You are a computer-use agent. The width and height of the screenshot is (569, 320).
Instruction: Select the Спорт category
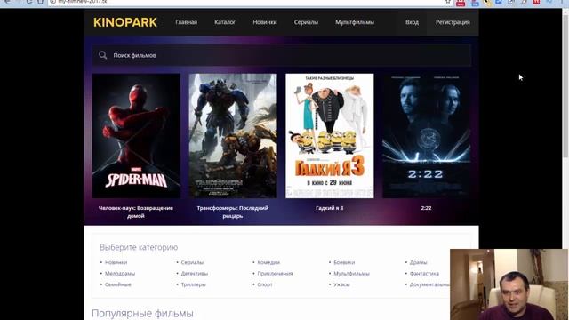tap(265, 284)
